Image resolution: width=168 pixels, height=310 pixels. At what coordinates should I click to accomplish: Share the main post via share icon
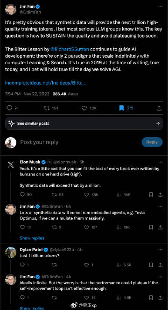click(159, 108)
